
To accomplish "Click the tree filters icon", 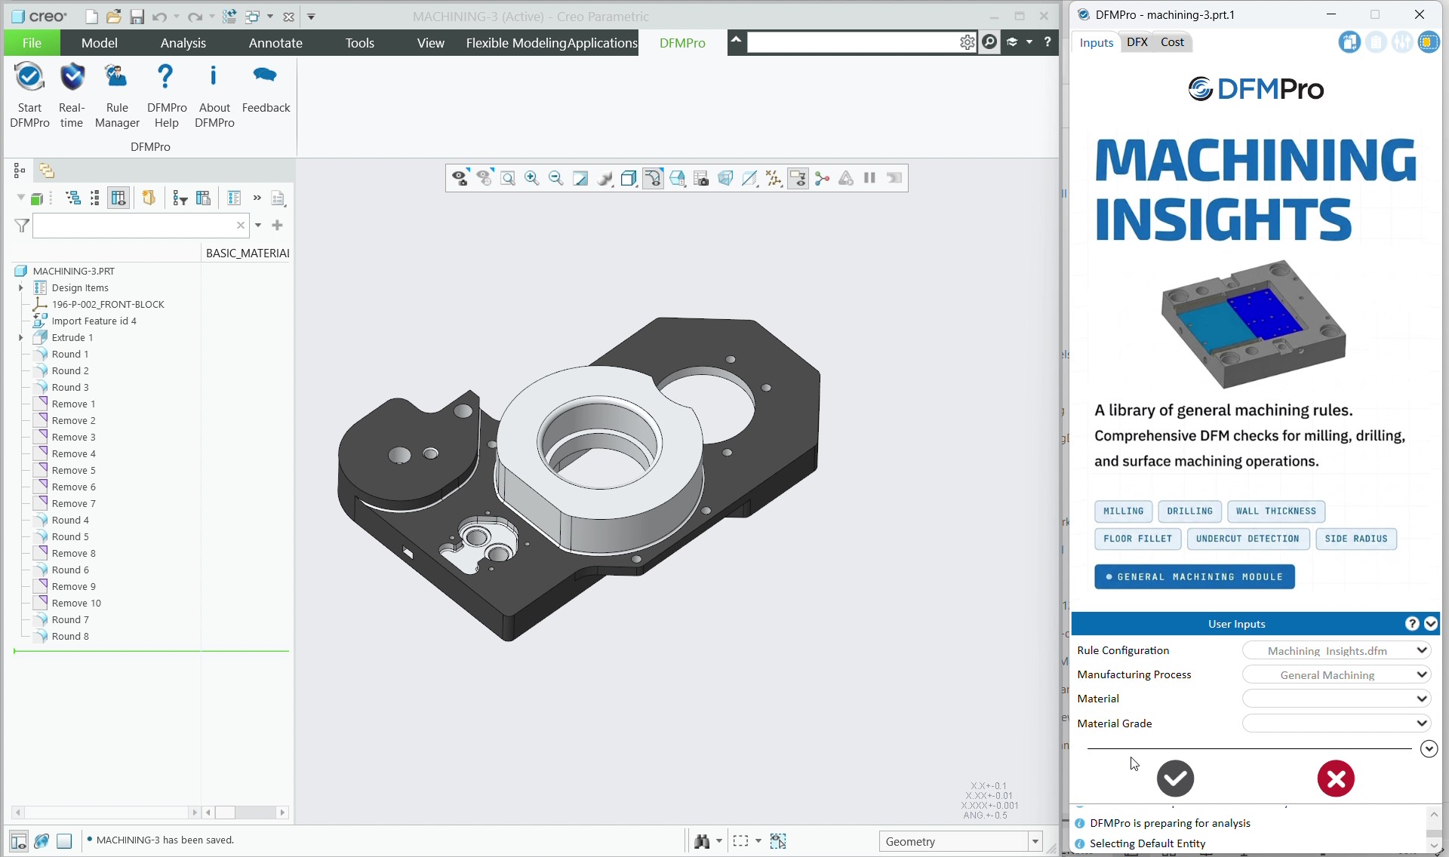I will (180, 198).
